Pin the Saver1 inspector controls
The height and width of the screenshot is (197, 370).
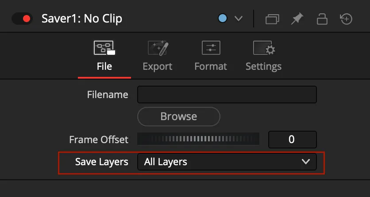(297, 19)
